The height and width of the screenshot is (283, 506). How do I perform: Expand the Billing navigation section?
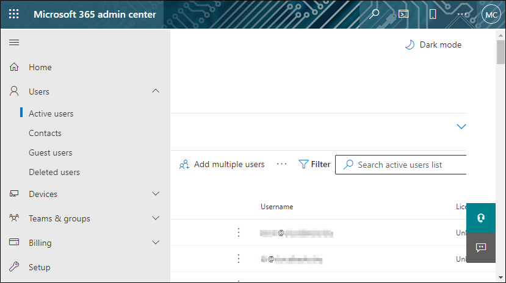pyautogui.click(x=156, y=243)
